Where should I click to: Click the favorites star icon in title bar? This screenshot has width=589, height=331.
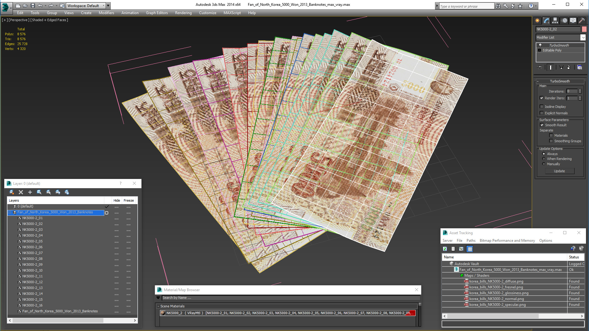pos(520,6)
